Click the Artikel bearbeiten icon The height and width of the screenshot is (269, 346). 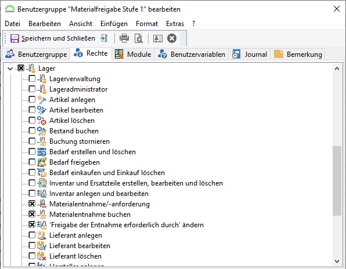pos(42,110)
